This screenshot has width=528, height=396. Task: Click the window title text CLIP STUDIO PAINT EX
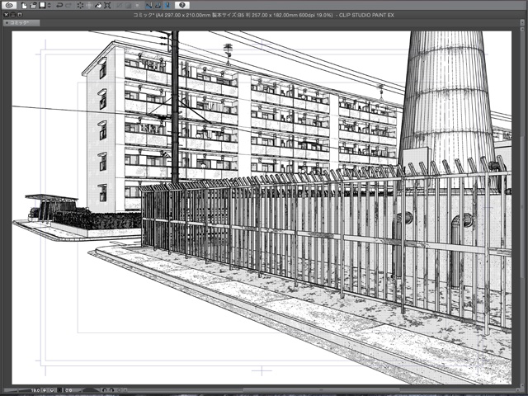click(366, 15)
